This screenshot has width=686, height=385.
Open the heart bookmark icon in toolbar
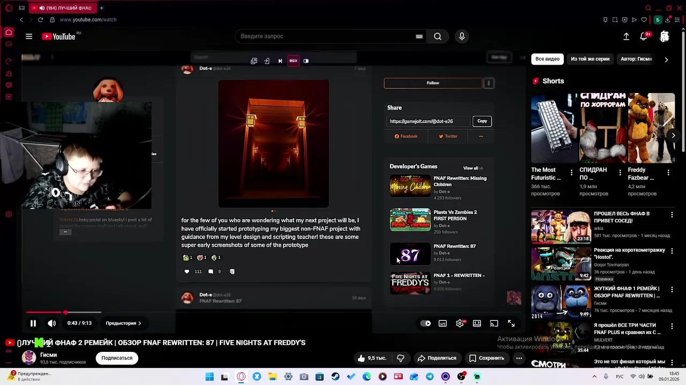coord(644,20)
